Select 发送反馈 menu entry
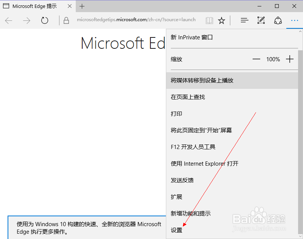Image resolution: width=303 pixels, height=239 pixels. 232,180
